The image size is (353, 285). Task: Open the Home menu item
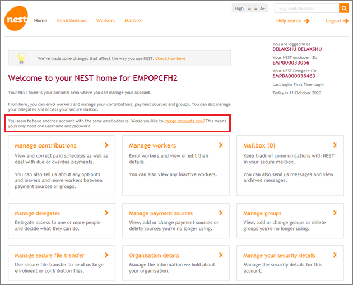click(x=40, y=21)
